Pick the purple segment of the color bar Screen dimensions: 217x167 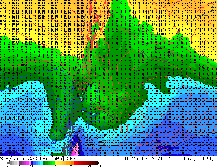tap(23, 163)
